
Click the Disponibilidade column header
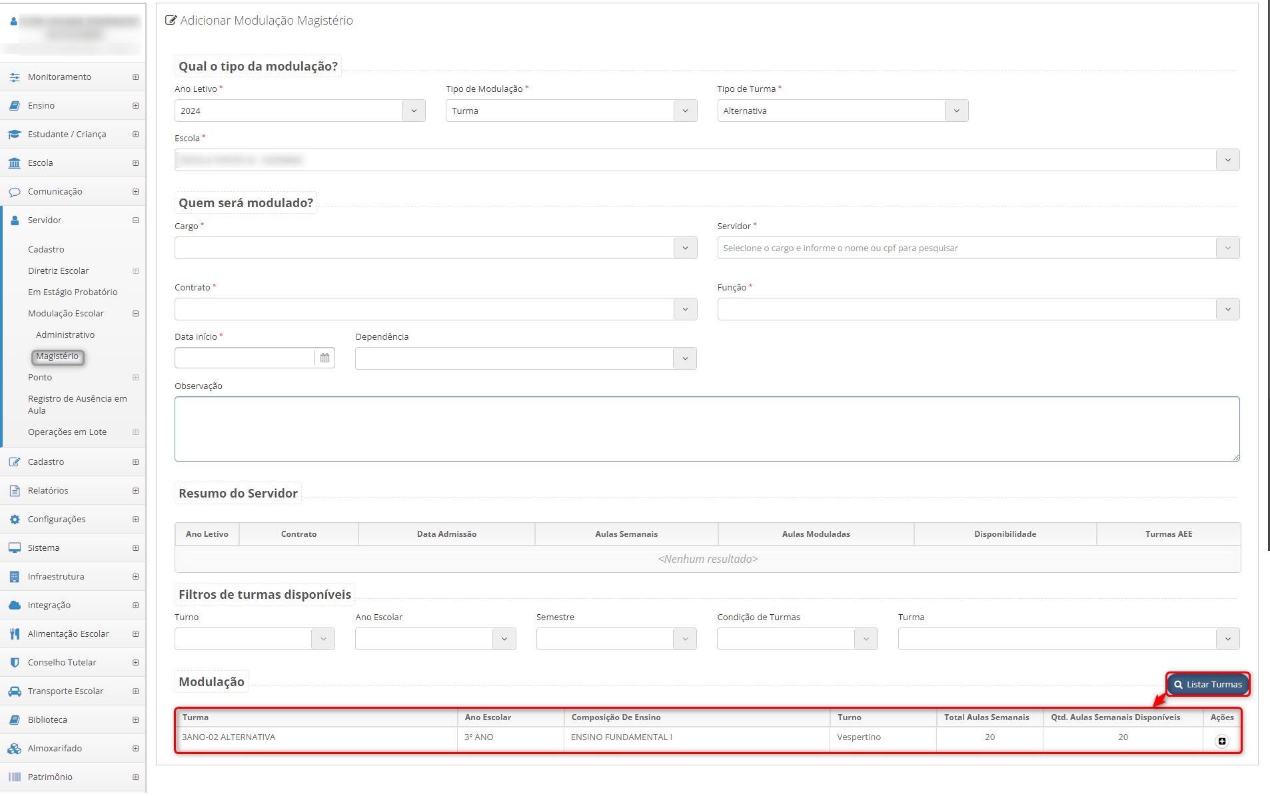click(x=1005, y=535)
